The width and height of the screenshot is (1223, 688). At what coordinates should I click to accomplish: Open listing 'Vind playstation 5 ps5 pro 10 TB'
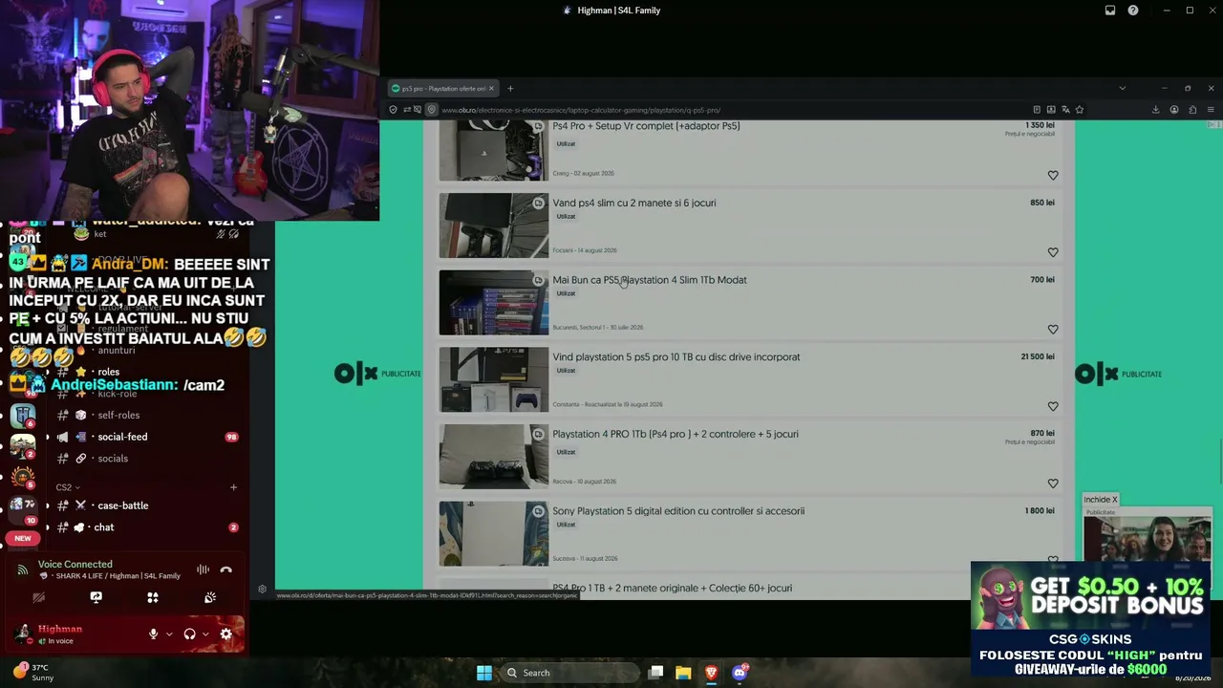pos(676,357)
